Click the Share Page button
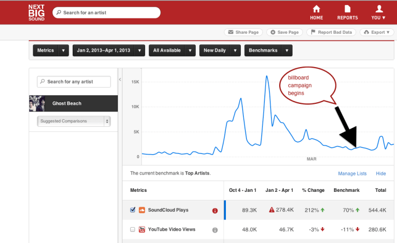 point(243,32)
